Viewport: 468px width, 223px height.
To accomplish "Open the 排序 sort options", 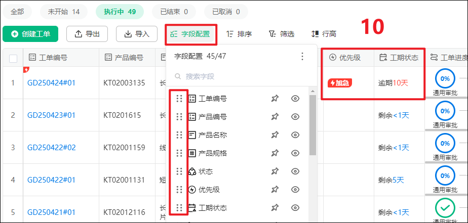I will click(x=239, y=34).
